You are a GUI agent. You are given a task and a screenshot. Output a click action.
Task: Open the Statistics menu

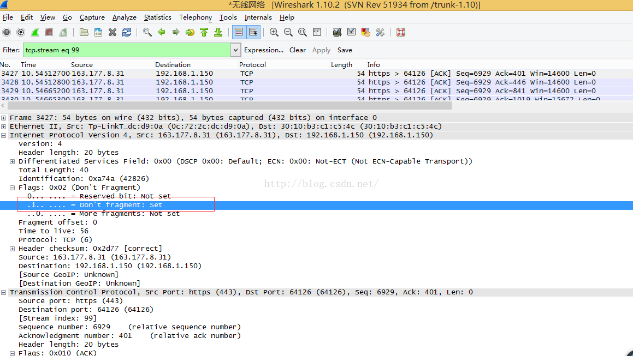(157, 17)
